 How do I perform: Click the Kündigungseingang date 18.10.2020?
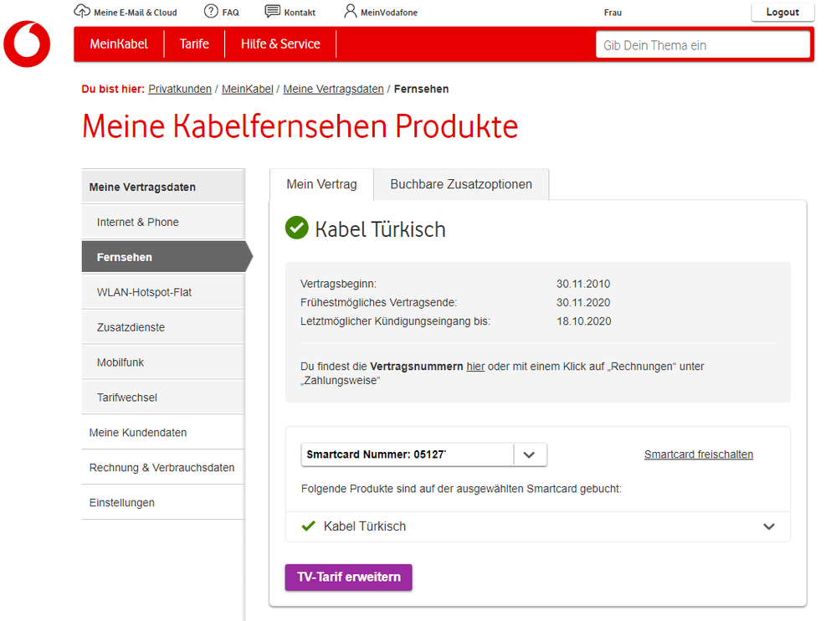coord(584,321)
